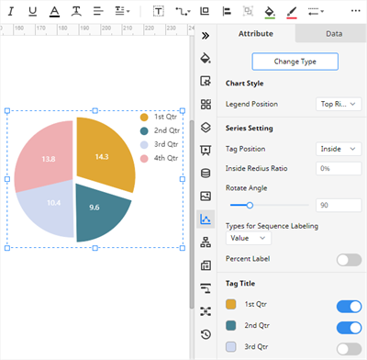This screenshot has height=360, width=367.
Task: Disable the 1st Qtr tag toggle
Action: click(x=349, y=307)
